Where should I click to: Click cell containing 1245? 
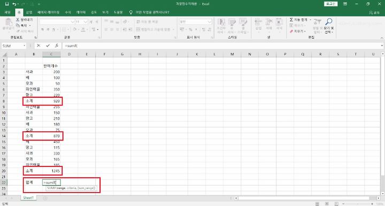tap(51, 171)
